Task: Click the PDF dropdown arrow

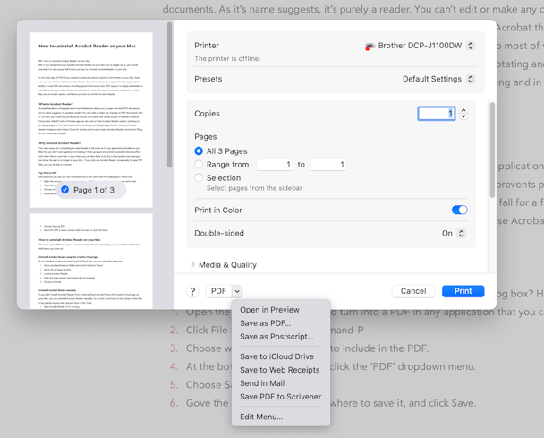Action: tap(237, 291)
